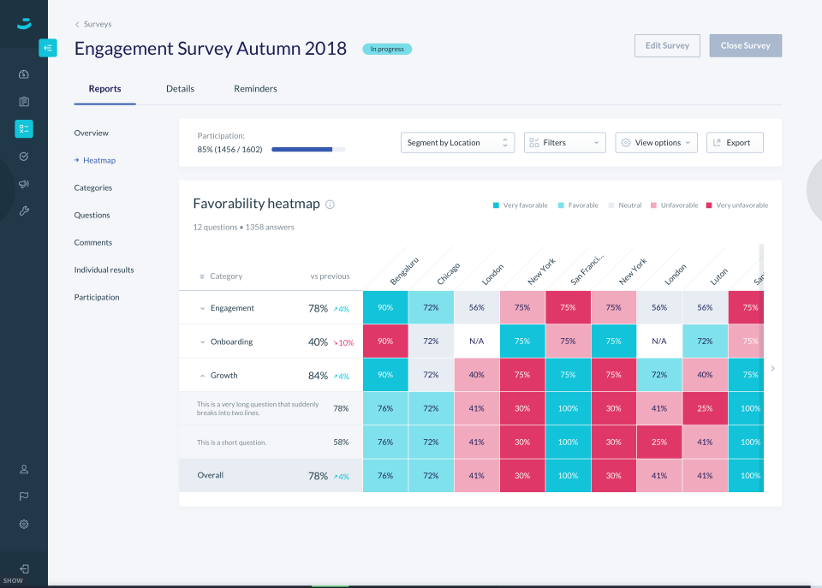
Task: Open the Surveys clipboard icon in the sidebar
Action: 24,101
